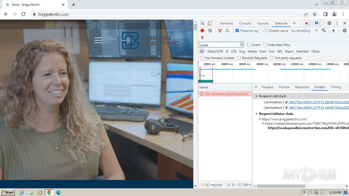This screenshot has width=349, height=196.
Task: Check Hide data URLs
Action: 265,45
